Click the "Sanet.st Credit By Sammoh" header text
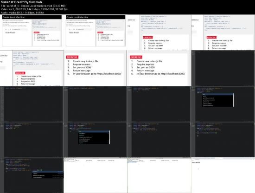255x193 pixels. coord(21,2)
